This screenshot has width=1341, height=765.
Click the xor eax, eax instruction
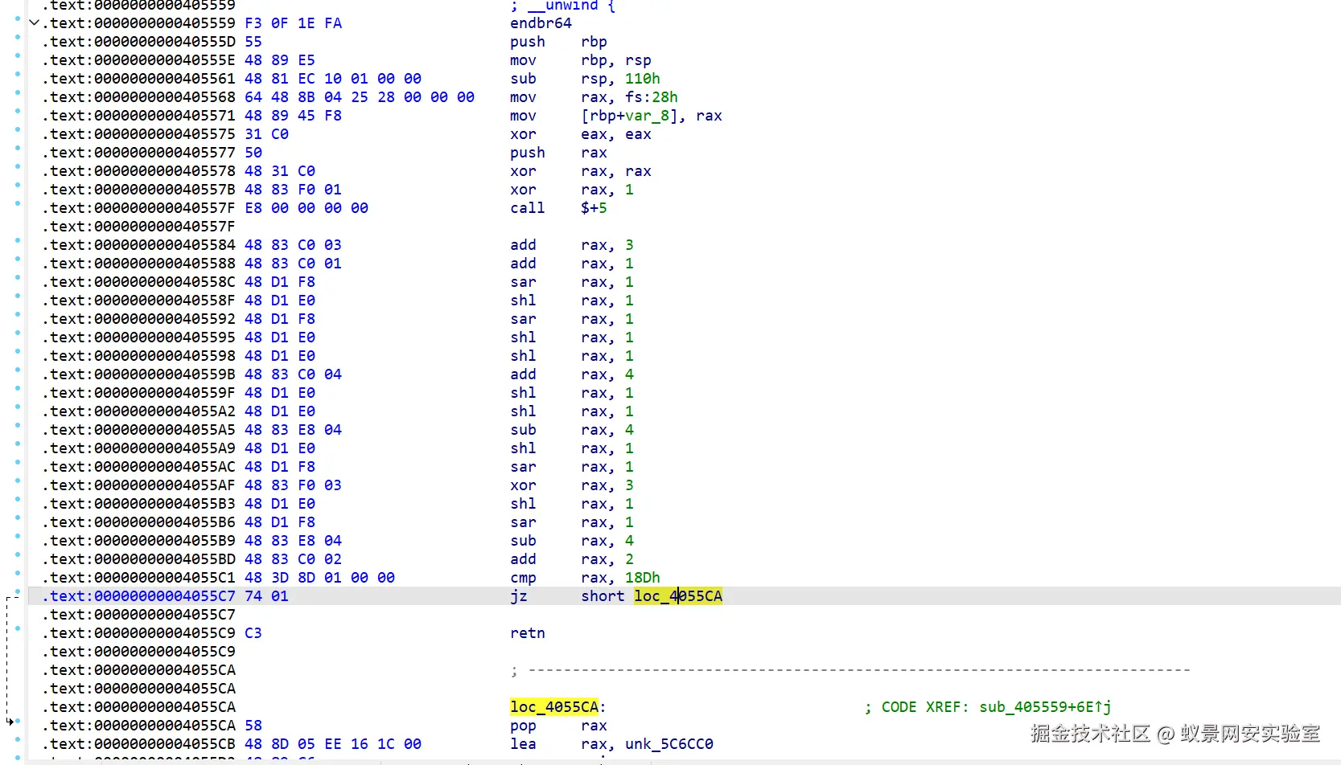[581, 134]
